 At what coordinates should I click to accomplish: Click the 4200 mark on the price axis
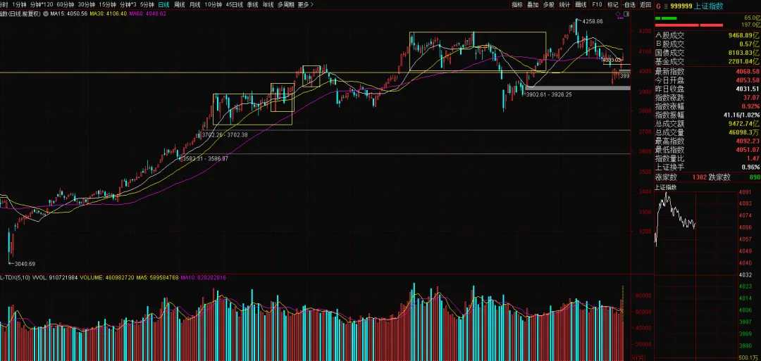pyautogui.click(x=645, y=31)
